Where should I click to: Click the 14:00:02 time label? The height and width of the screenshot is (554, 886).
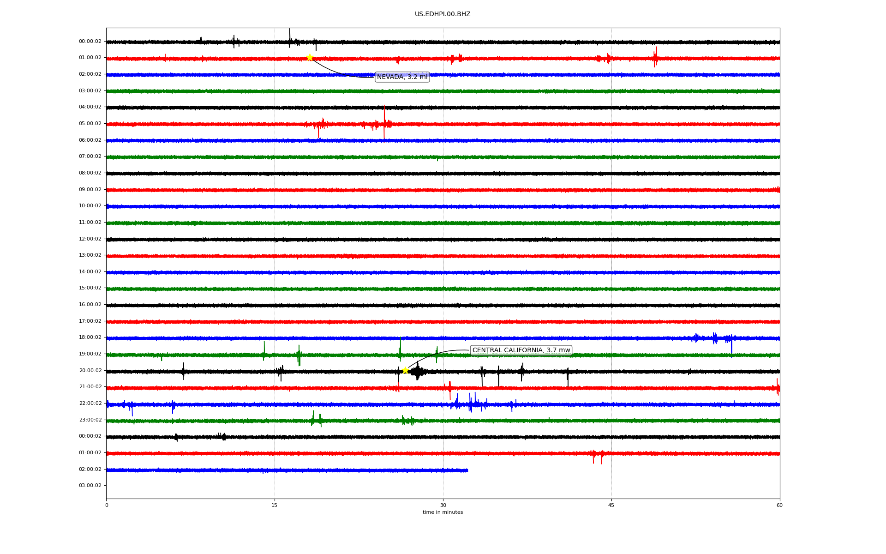coord(90,272)
